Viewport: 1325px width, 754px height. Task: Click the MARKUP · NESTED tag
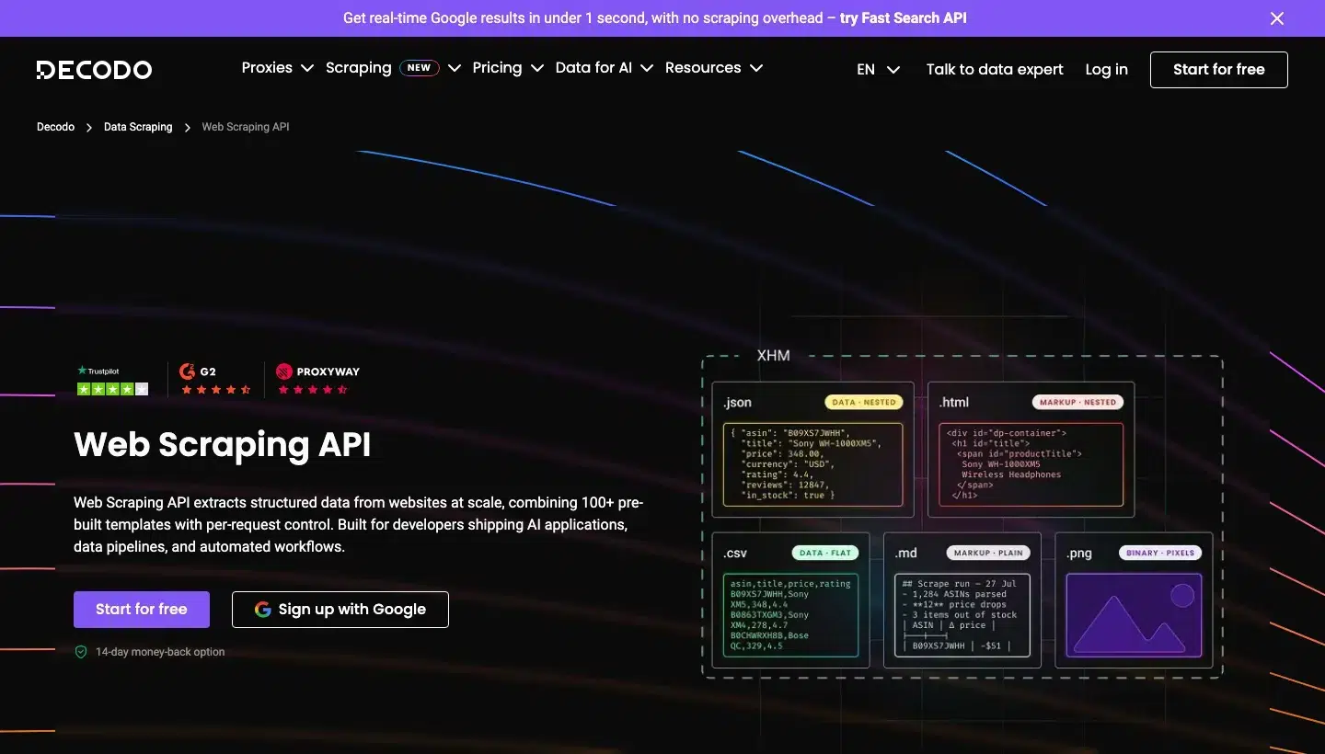pyautogui.click(x=1077, y=402)
